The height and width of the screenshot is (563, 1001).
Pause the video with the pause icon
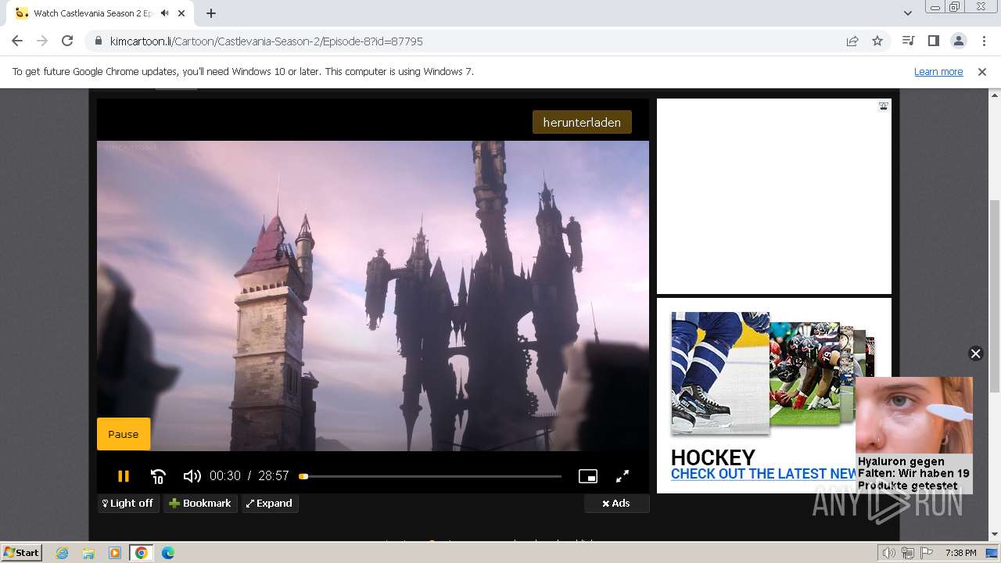point(123,475)
